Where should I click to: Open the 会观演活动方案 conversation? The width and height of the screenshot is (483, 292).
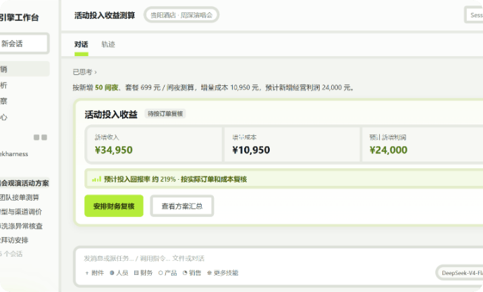coord(24,183)
